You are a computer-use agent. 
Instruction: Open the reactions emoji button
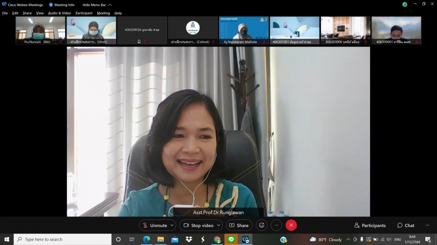(262, 225)
